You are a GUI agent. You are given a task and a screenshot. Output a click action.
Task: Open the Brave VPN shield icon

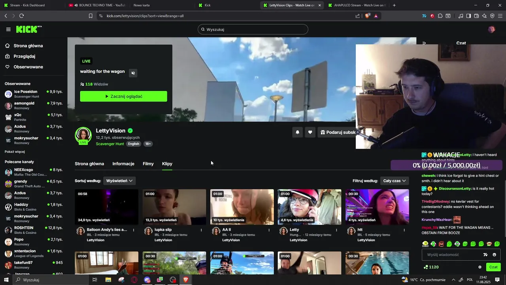[492, 16]
